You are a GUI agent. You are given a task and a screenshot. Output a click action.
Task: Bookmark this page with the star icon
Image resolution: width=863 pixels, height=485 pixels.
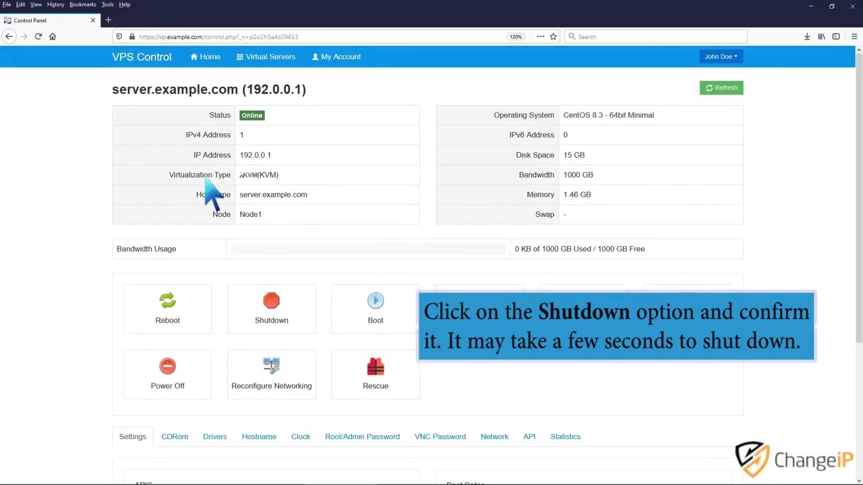tap(553, 36)
